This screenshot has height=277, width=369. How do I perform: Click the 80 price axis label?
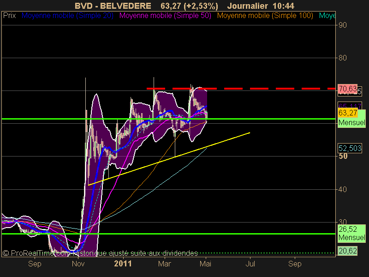coord(342,58)
